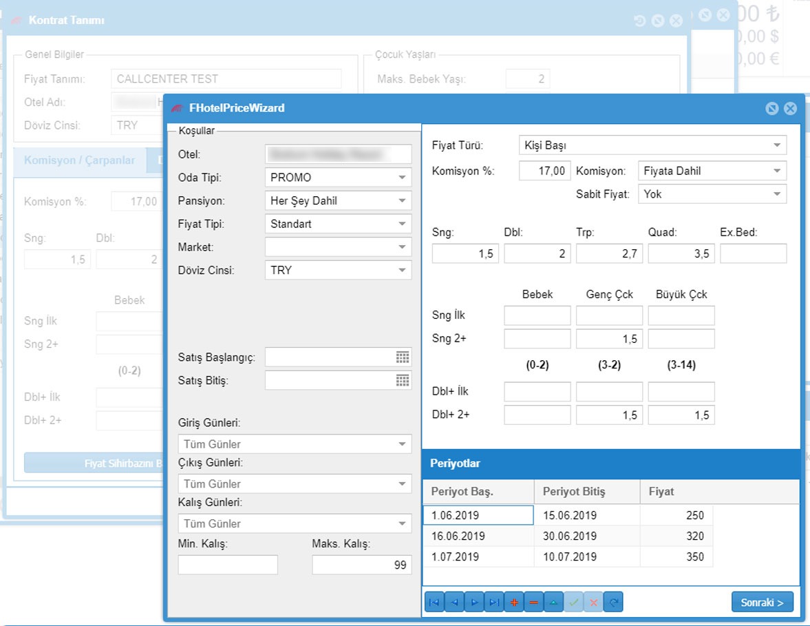
Task: Open the Fiyat Tipi dropdown
Action: click(402, 224)
